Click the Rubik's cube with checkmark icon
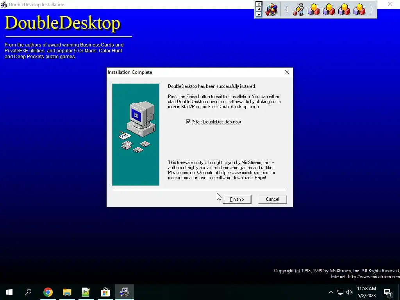 (x=271, y=9)
